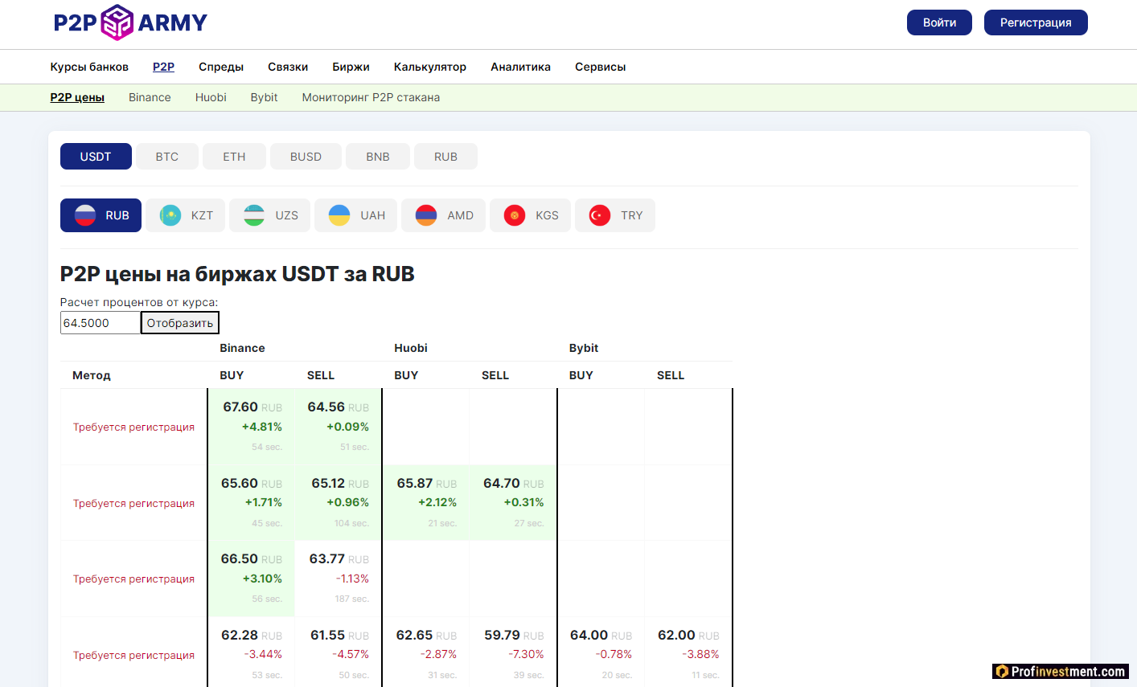This screenshot has height=687, width=1137.
Task: Click the Регистрация button
Action: pos(1036,22)
